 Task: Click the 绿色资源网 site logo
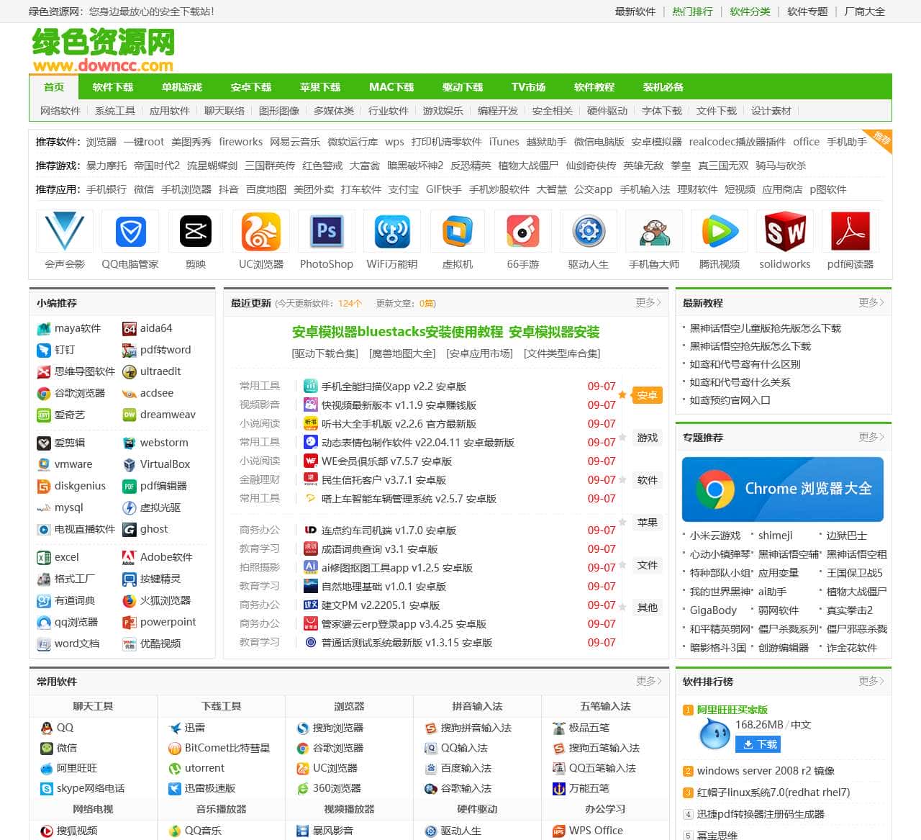coord(103,50)
